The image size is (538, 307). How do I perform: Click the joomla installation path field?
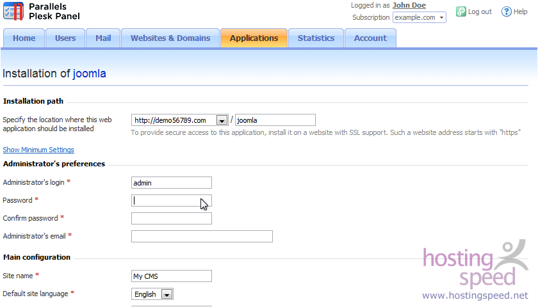[x=275, y=120]
